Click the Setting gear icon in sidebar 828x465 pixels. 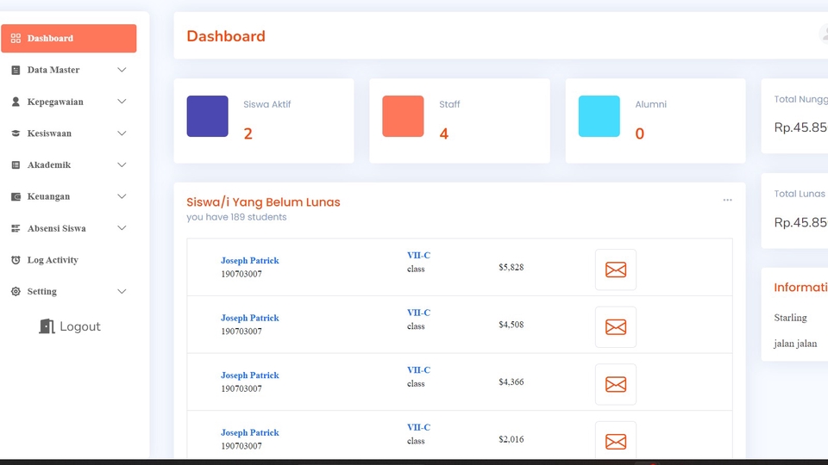coord(16,292)
